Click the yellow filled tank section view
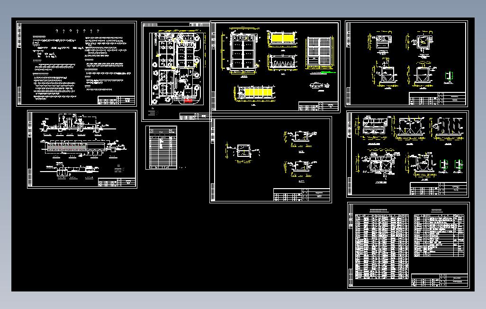This screenshot has width=486, height=309. point(282,39)
